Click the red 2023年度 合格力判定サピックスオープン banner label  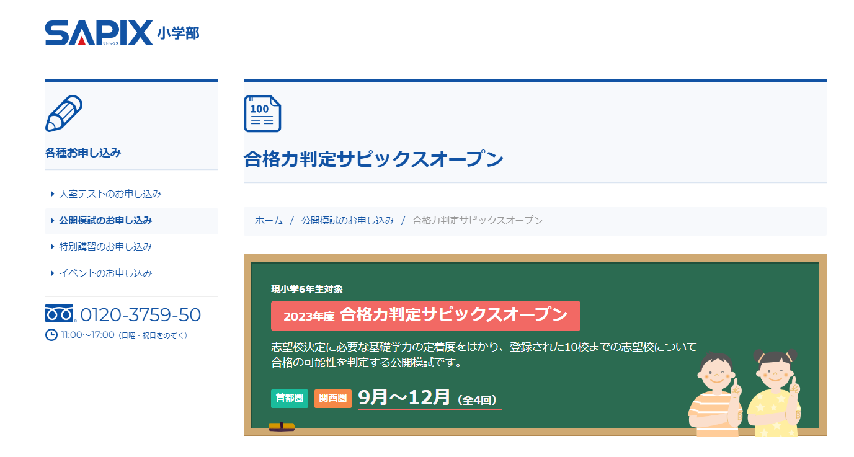[x=425, y=316]
